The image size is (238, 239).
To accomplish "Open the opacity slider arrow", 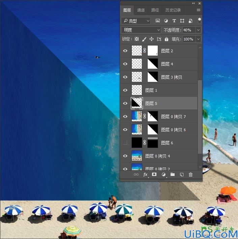I will pos(198,30).
